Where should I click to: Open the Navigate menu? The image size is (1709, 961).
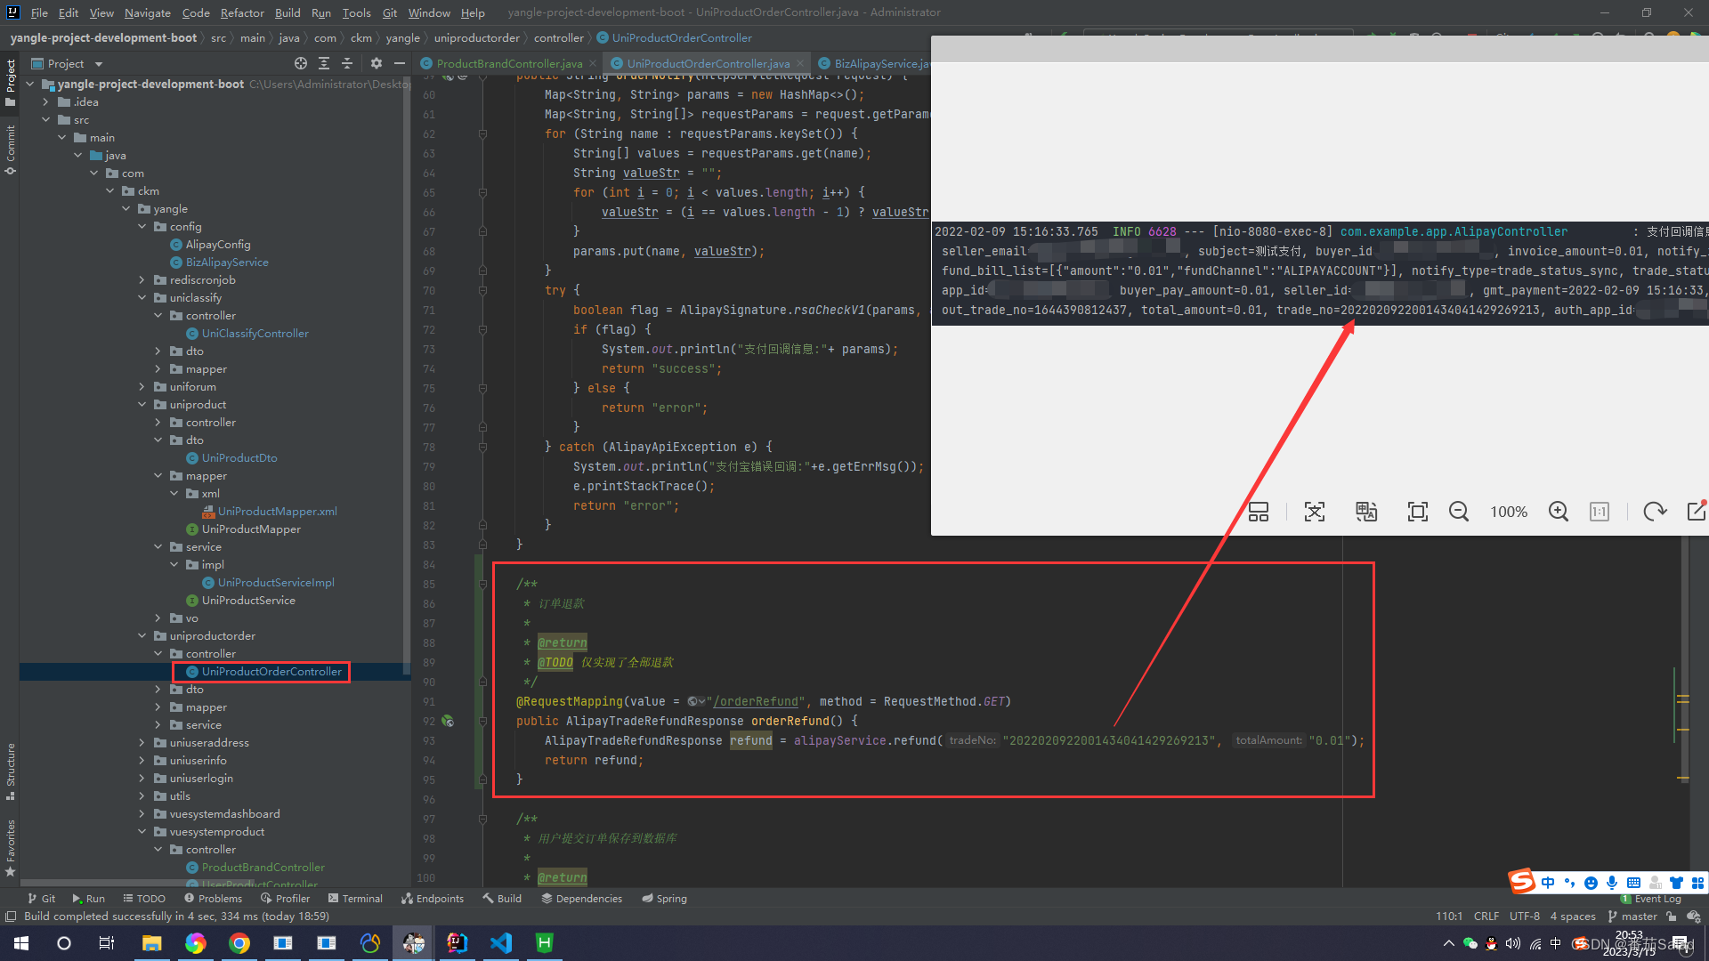[x=147, y=12]
